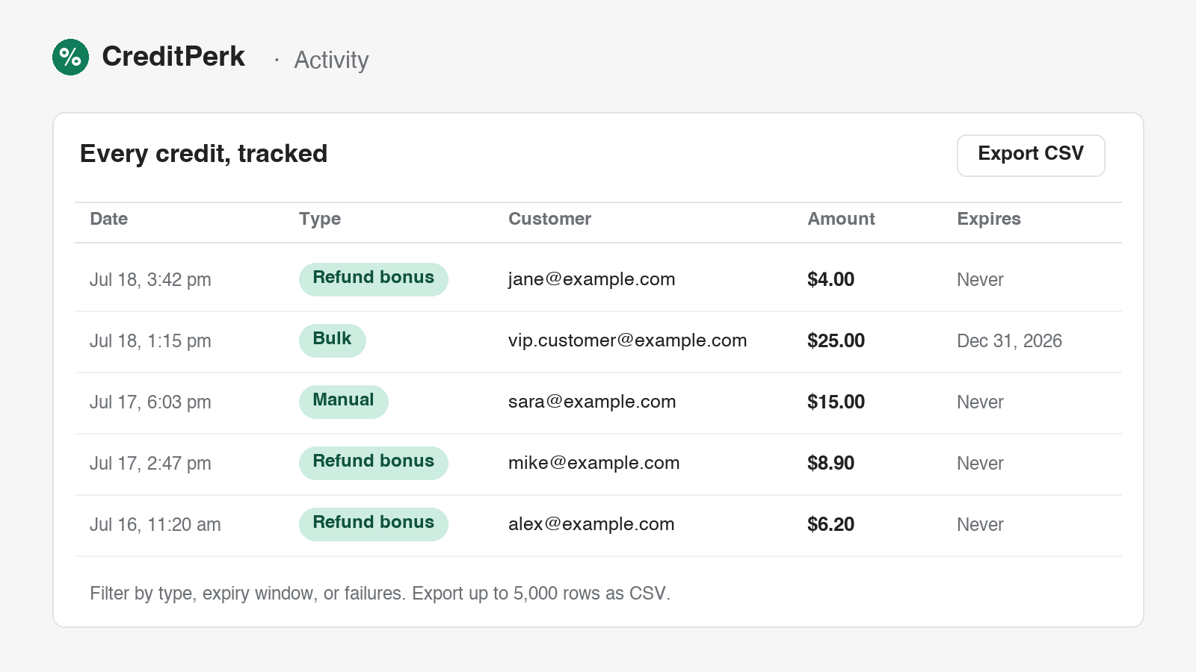
Task: Select the Type column header
Action: pyautogui.click(x=320, y=219)
